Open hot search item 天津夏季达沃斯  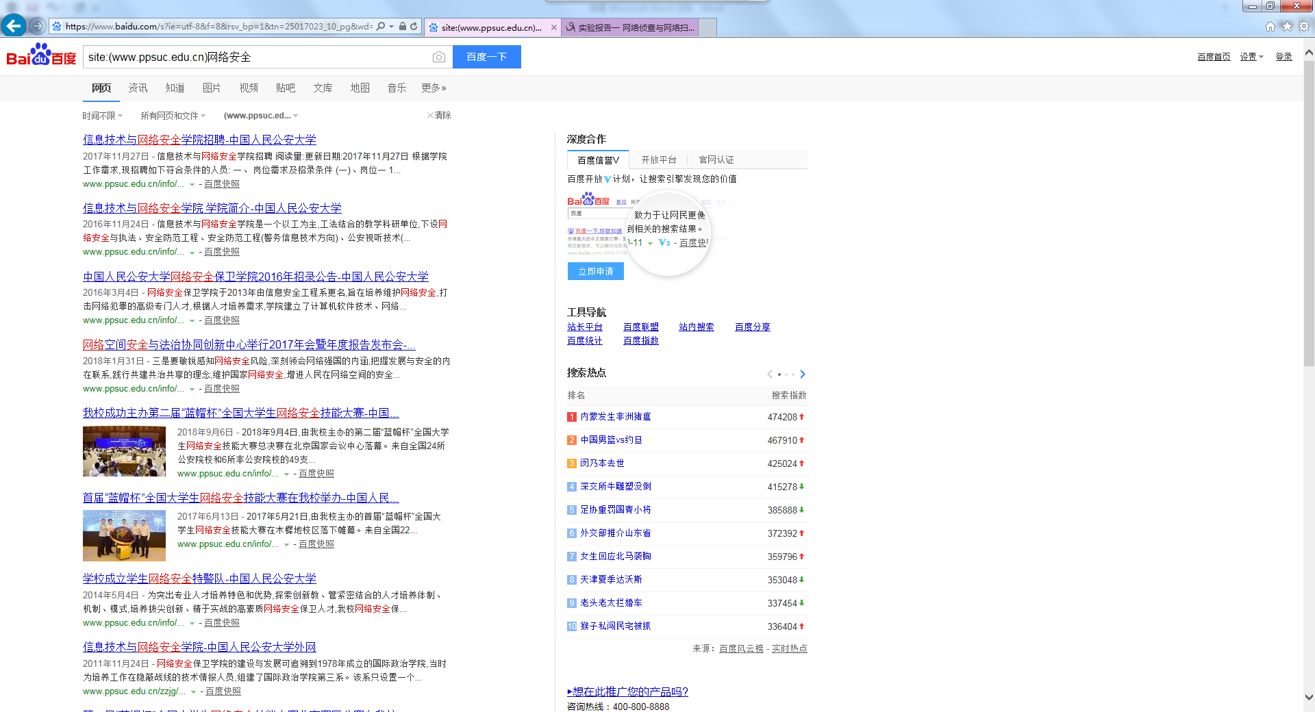coord(611,579)
